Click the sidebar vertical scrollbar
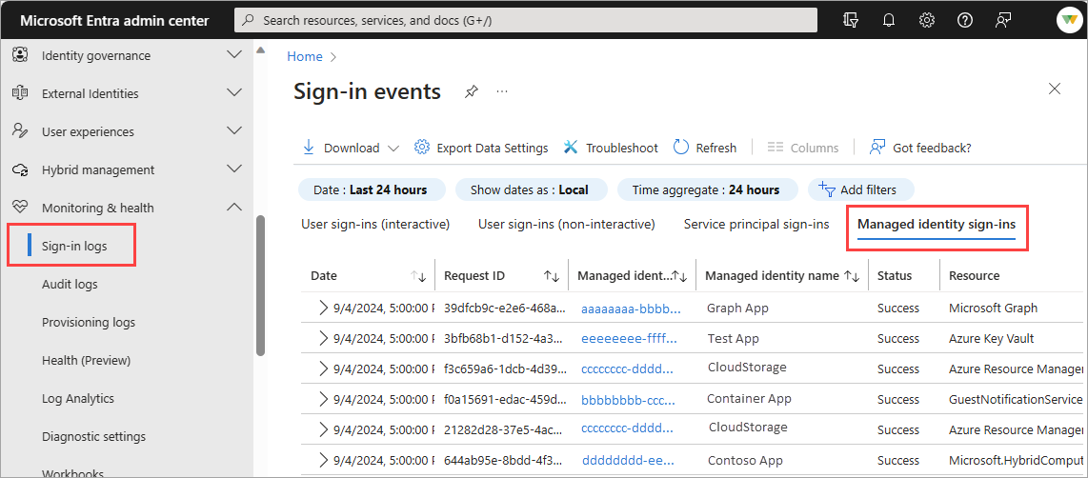The width and height of the screenshot is (1088, 478). pos(260,285)
